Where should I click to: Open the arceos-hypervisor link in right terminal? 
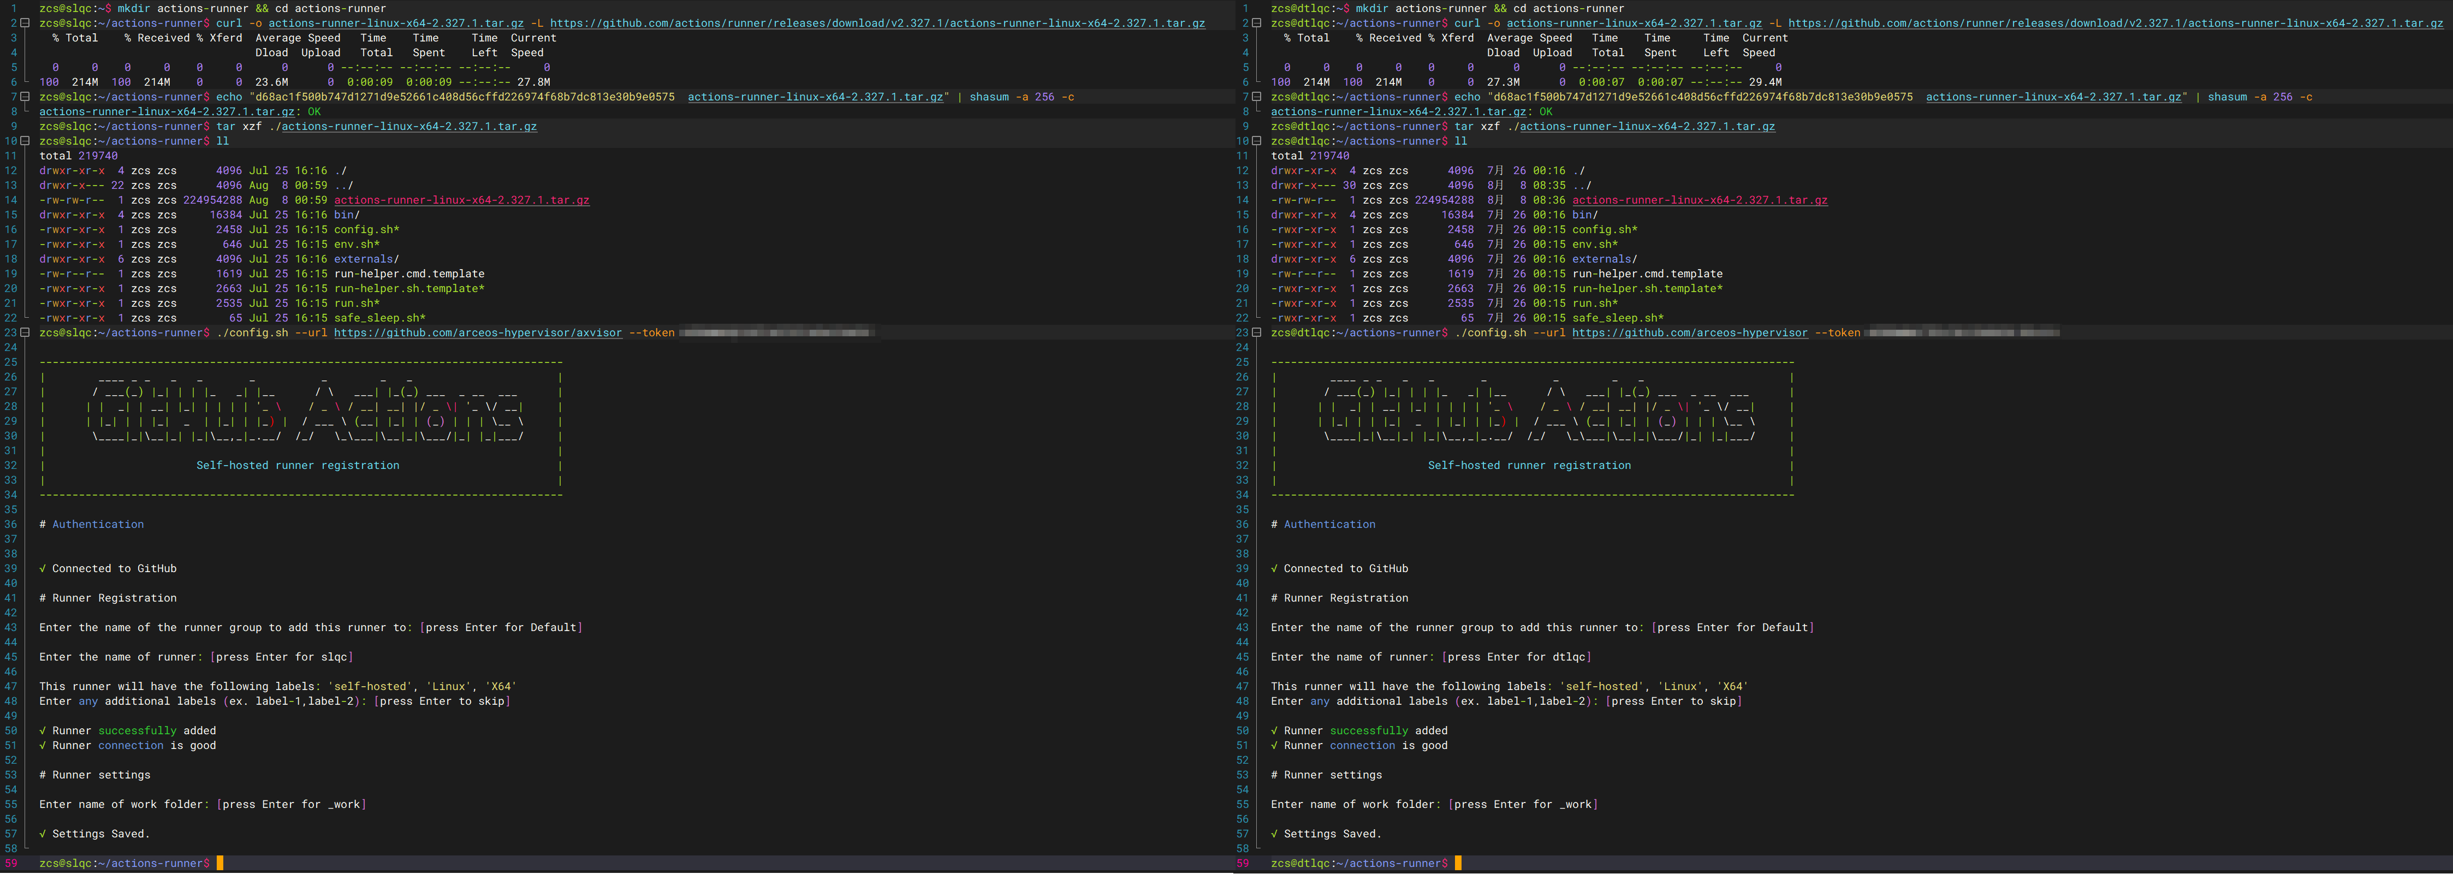[x=1689, y=333]
